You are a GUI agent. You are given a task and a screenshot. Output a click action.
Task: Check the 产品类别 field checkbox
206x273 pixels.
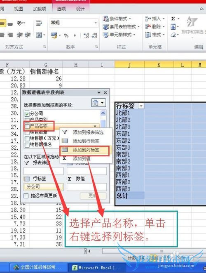[x=27, y=119]
